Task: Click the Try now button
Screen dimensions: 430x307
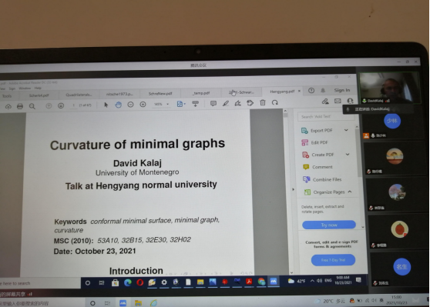Action: point(329,225)
